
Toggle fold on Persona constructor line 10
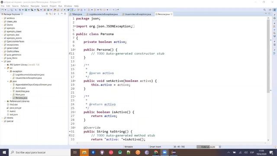pyautogui.click(x=75, y=50)
